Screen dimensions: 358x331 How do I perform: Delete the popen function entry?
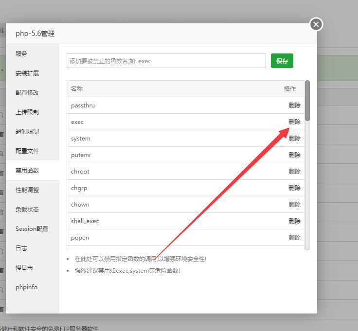[294, 238]
